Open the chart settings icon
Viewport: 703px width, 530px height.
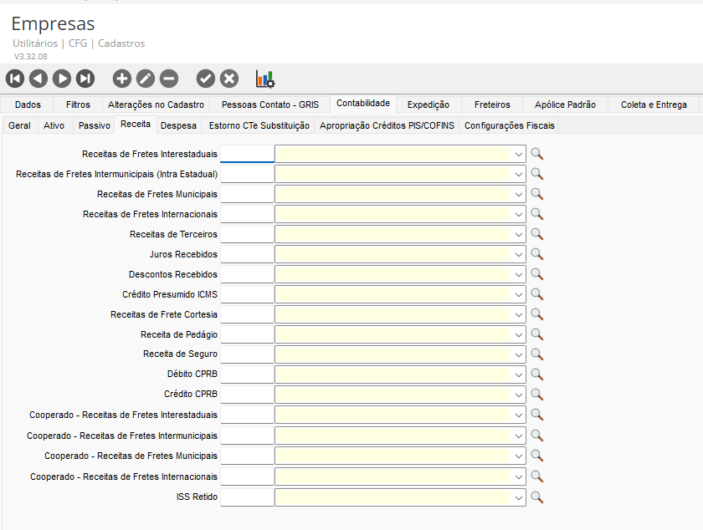pos(265,79)
